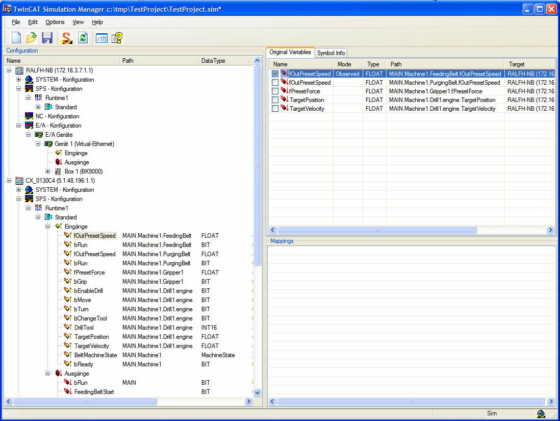Image resolution: width=560 pixels, height=421 pixels.
Task: Click the blue table window toolbar icon
Action: click(x=102, y=38)
